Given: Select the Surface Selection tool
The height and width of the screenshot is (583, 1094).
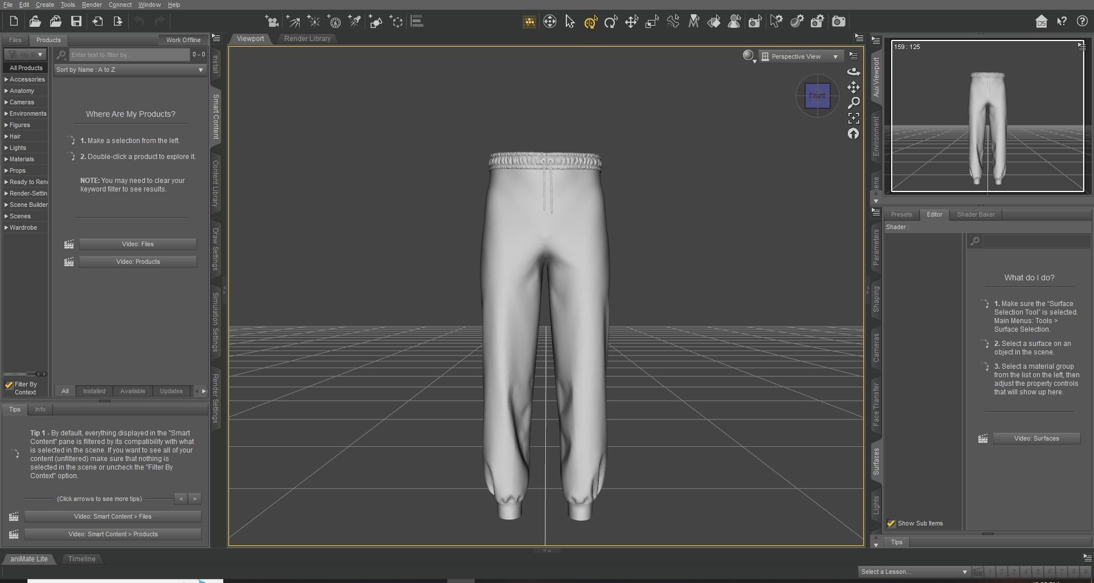Looking at the screenshot, I should [714, 22].
